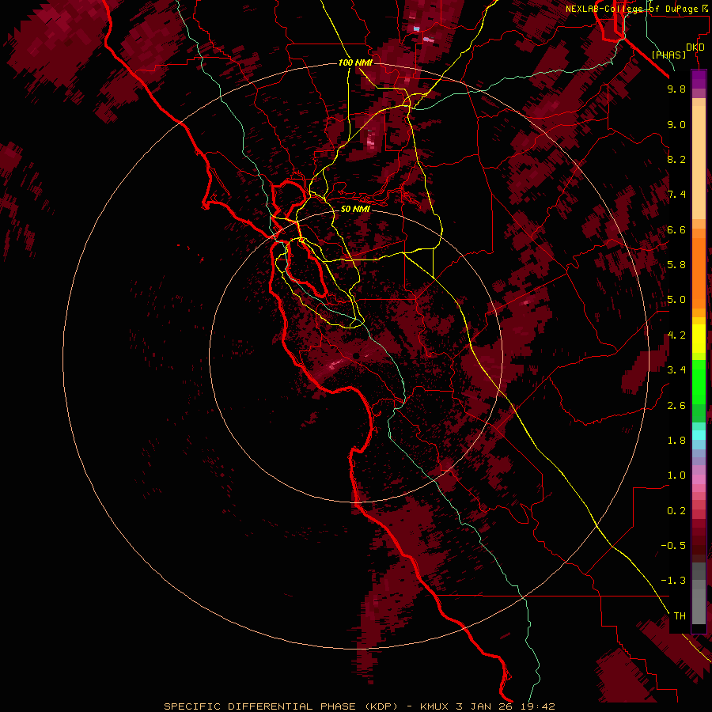
Task: Click the 2.6 value on the color scale
Action: pyautogui.click(x=676, y=406)
